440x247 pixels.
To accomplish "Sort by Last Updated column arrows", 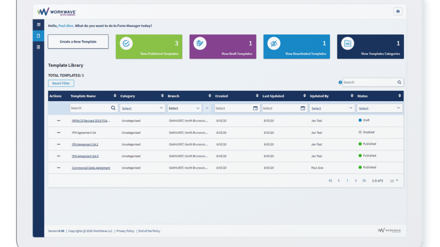I will tap(304, 96).
